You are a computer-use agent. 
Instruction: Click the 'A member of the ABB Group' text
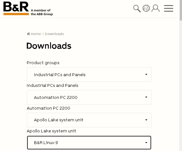click(42, 12)
